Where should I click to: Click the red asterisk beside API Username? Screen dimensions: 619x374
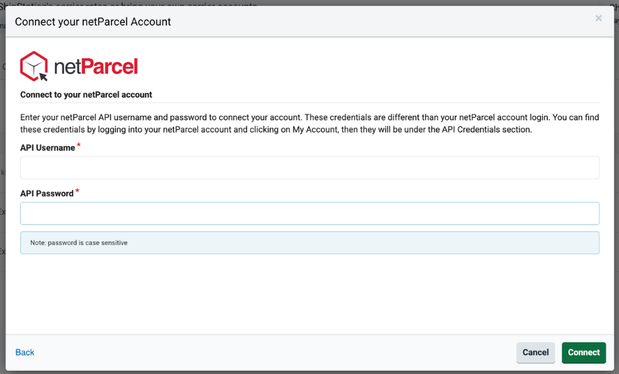click(x=78, y=145)
